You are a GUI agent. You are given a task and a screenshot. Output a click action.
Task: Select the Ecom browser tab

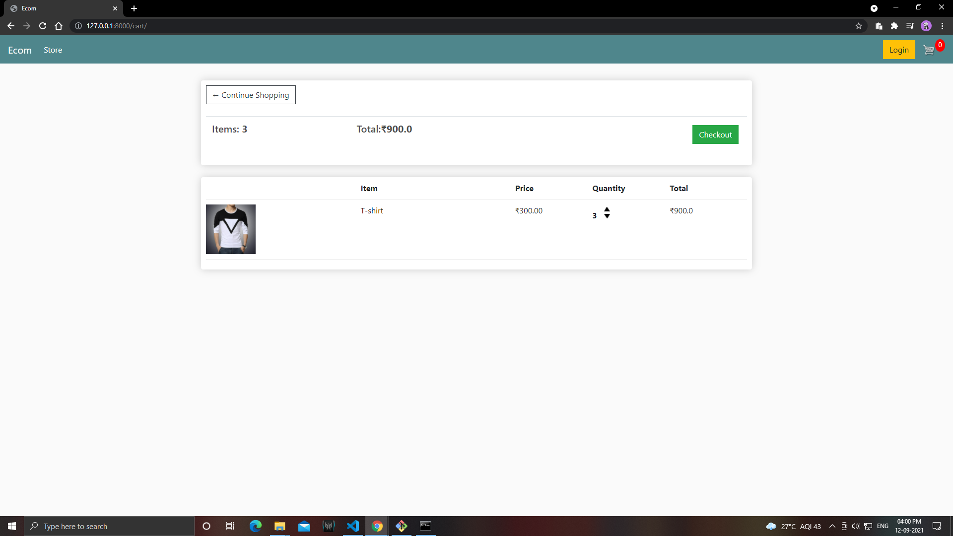60,8
